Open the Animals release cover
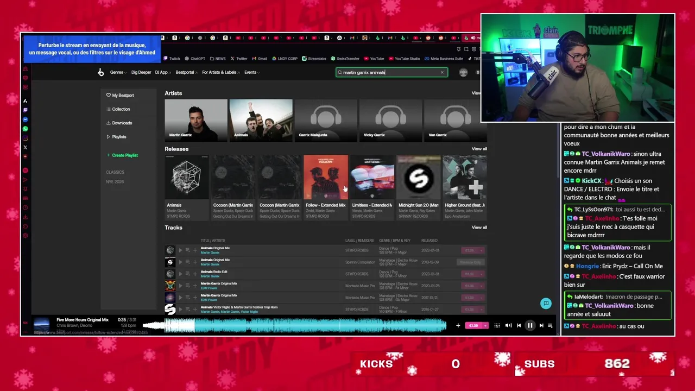This screenshot has width=695, height=391. 187,177
